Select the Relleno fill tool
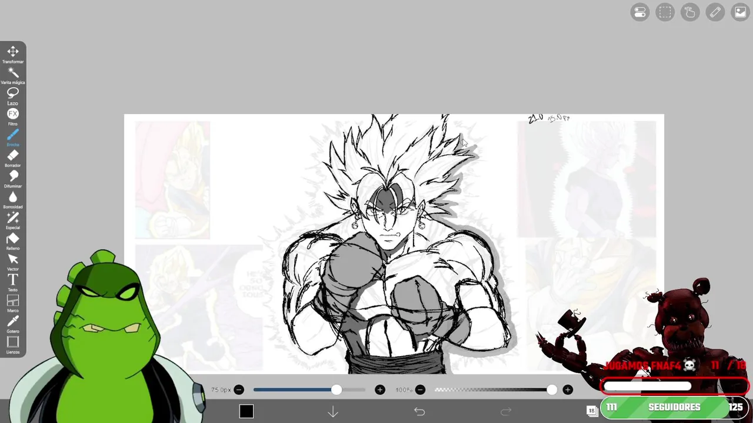 pyautogui.click(x=13, y=241)
